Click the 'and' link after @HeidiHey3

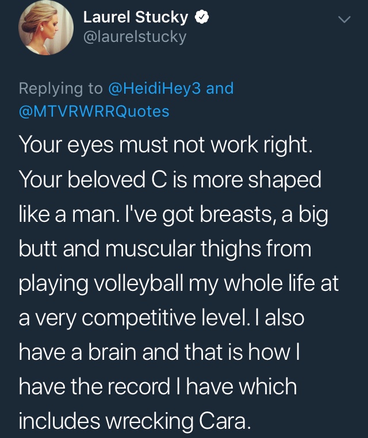coord(220,89)
